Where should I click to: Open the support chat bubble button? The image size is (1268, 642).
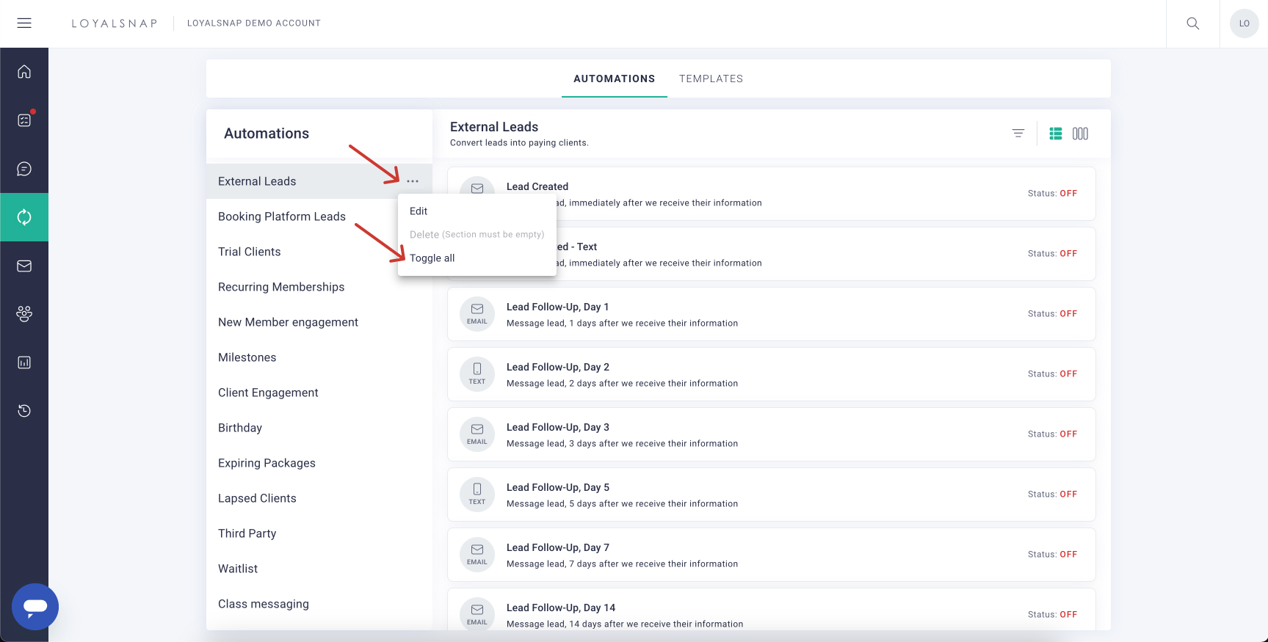[35, 607]
